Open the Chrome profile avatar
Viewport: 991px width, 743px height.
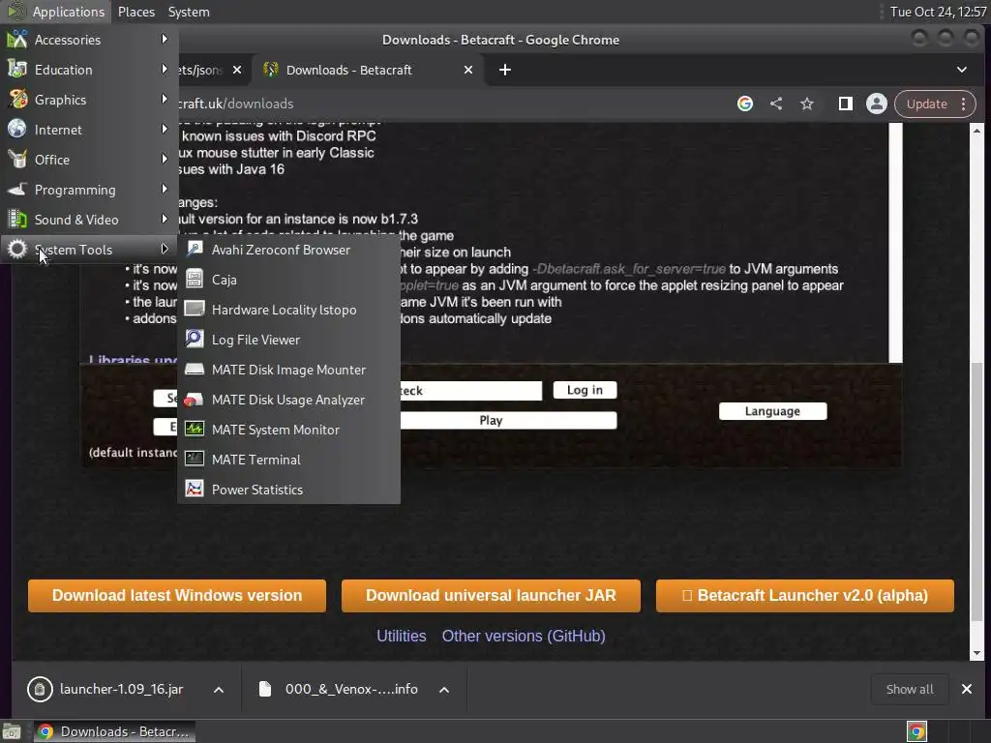pyautogui.click(x=877, y=104)
